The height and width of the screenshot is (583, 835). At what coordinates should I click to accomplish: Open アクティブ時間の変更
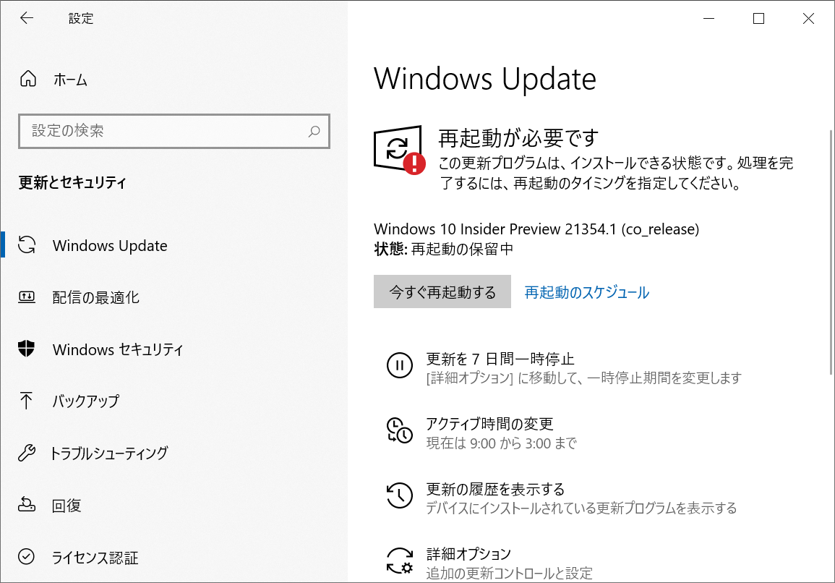[489, 424]
